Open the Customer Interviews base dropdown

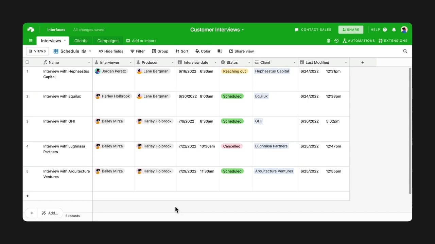click(243, 29)
